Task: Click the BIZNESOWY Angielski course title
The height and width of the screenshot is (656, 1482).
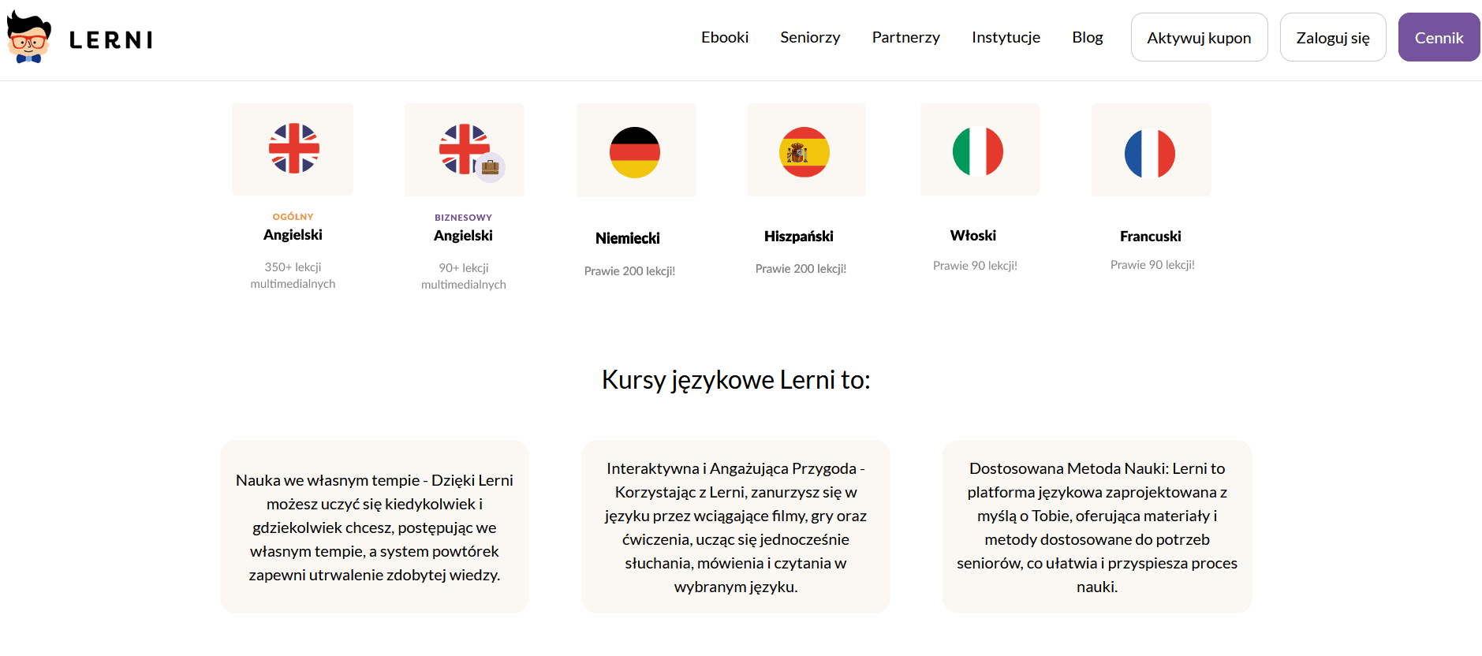Action: (463, 236)
